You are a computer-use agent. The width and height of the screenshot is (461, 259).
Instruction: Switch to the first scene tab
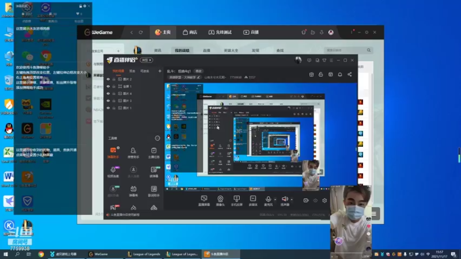point(118,71)
